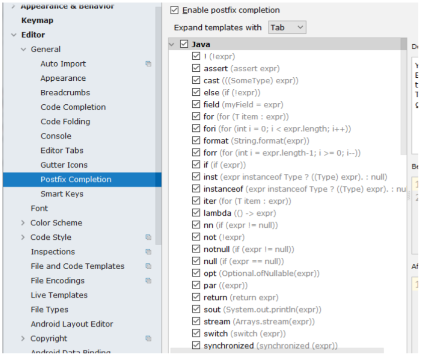Viewport: 424px width, 355px height.
Task: Click the icon beside File Encodings
Action: click(x=149, y=280)
